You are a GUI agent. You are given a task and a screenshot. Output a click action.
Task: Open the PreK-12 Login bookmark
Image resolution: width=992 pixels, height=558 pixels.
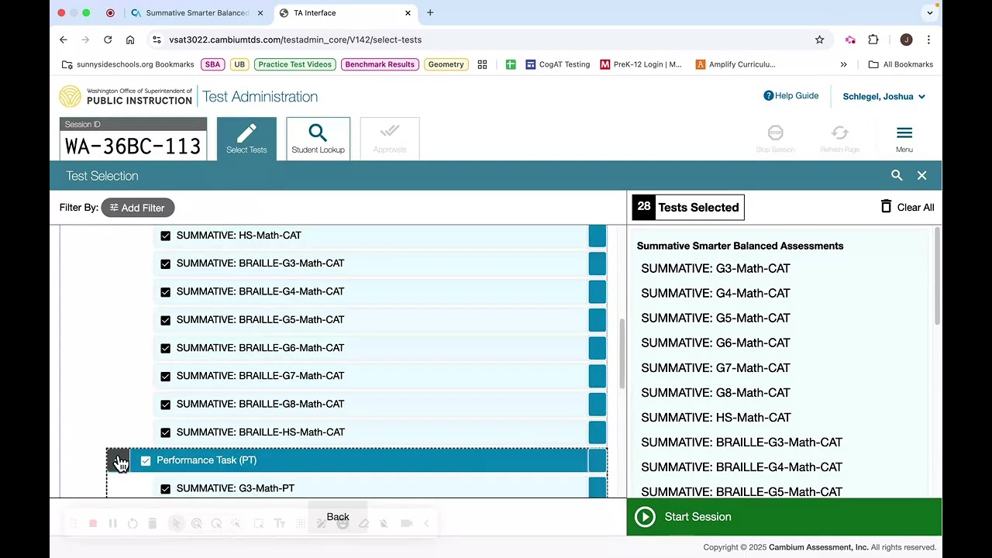click(x=641, y=64)
